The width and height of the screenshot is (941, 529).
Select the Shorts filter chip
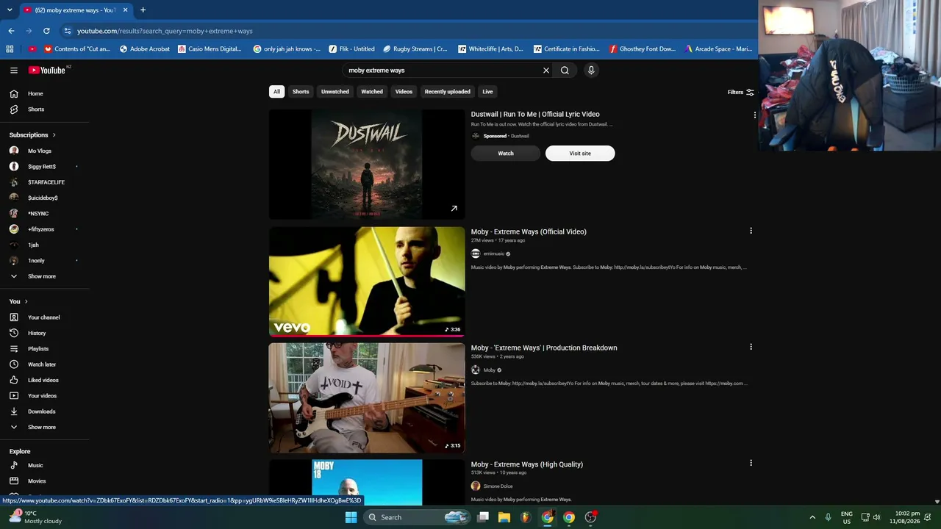click(x=301, y=92)
